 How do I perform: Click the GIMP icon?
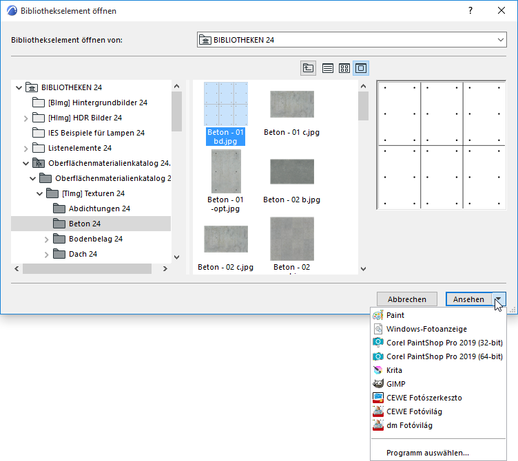pos(378,384)
